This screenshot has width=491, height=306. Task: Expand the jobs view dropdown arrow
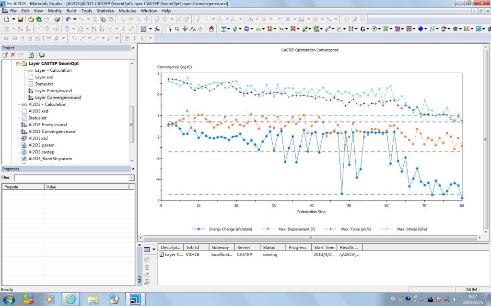click(x=154, y=249)
